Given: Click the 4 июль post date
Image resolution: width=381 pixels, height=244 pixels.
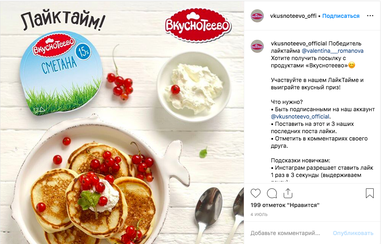Looking at the screenshot, I should click(x=259, y=214).
